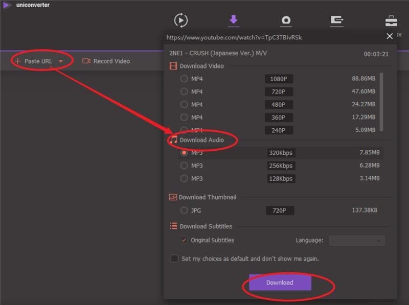
Task: Open the Toolbox tab icon
Action: [391, 21]
